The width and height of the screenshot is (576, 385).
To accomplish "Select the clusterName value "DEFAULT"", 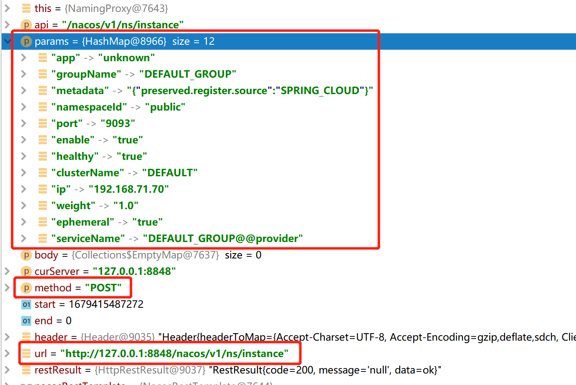I will [170, 173].
